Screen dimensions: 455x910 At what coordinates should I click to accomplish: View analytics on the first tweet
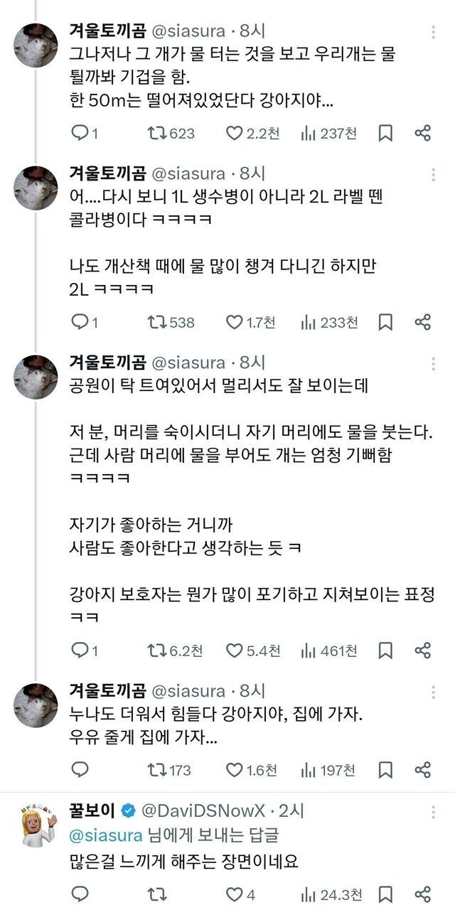307,131
